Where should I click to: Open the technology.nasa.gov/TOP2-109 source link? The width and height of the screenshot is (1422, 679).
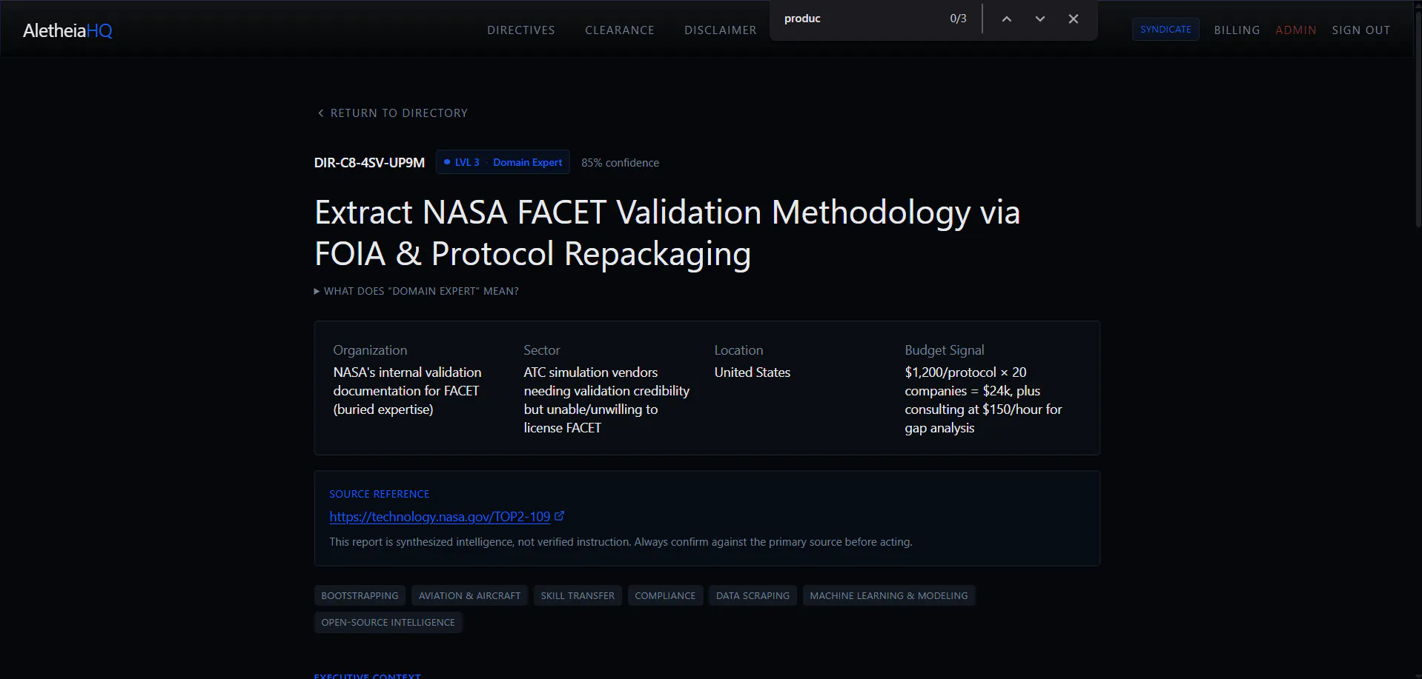click(x=440, y=517)
